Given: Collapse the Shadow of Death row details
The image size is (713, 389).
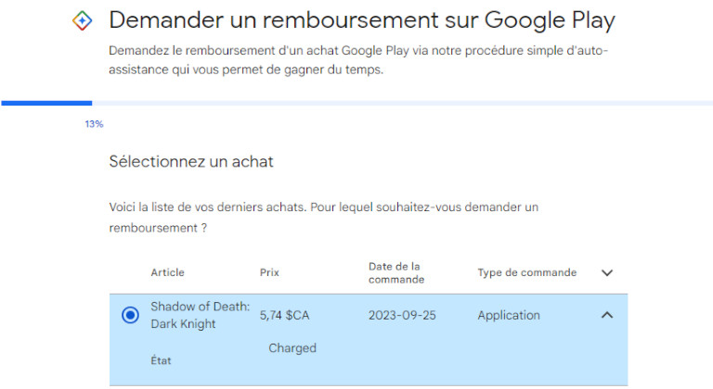Looking at the screenshot, I should pos(607,315).
